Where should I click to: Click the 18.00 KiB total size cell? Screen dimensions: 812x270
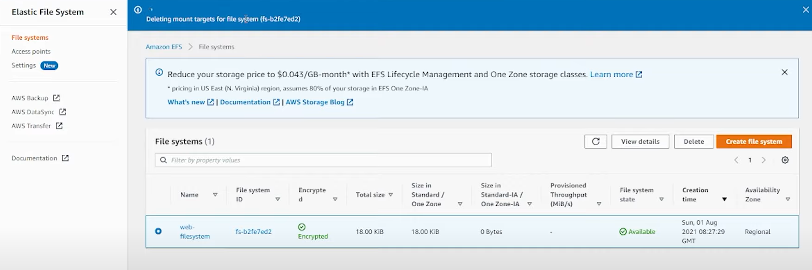[369, 232]
